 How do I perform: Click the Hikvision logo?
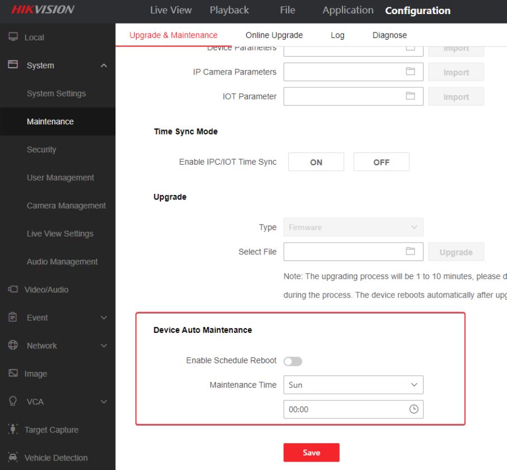[43, 10]
